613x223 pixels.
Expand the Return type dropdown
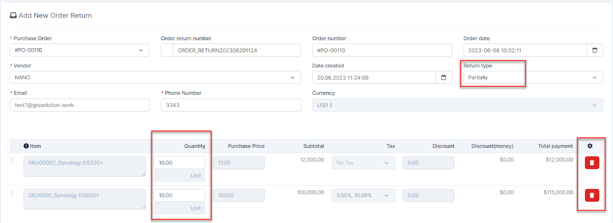pos(533,78)
